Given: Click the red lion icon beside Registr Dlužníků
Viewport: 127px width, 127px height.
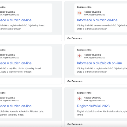Looking at the screenshot, I should coord(79,99).
